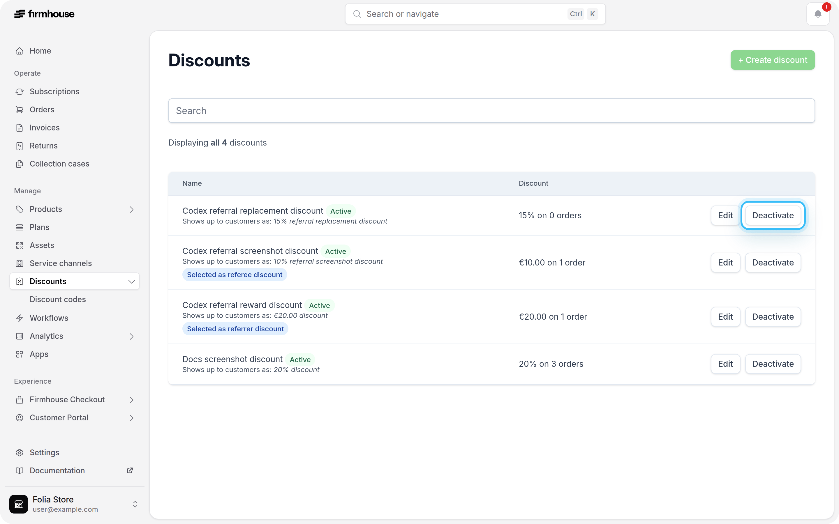Expand the Products submenu chevron
The height and width of the screenshot is (524, 839).
click(131, 209)
